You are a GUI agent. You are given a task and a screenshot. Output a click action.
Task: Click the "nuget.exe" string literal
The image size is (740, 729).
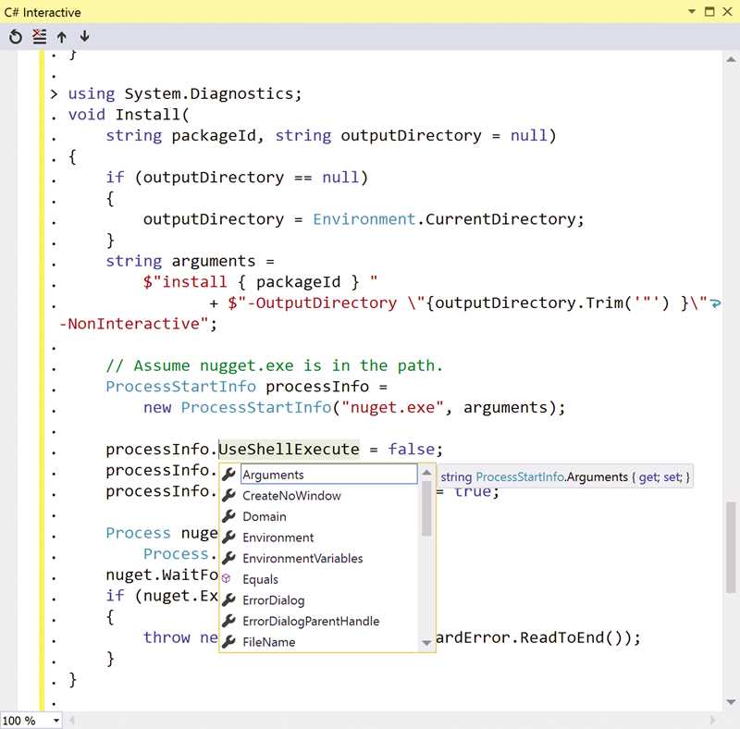click(x=392, y=407)
